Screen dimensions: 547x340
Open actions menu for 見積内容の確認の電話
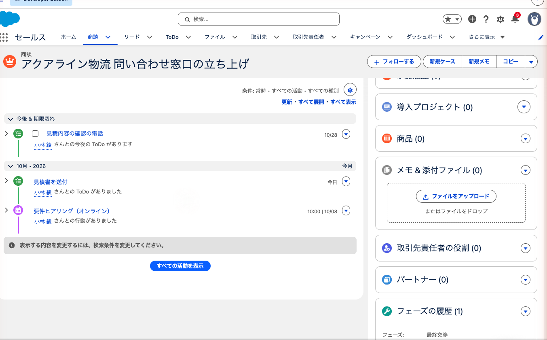click(346, 134)
